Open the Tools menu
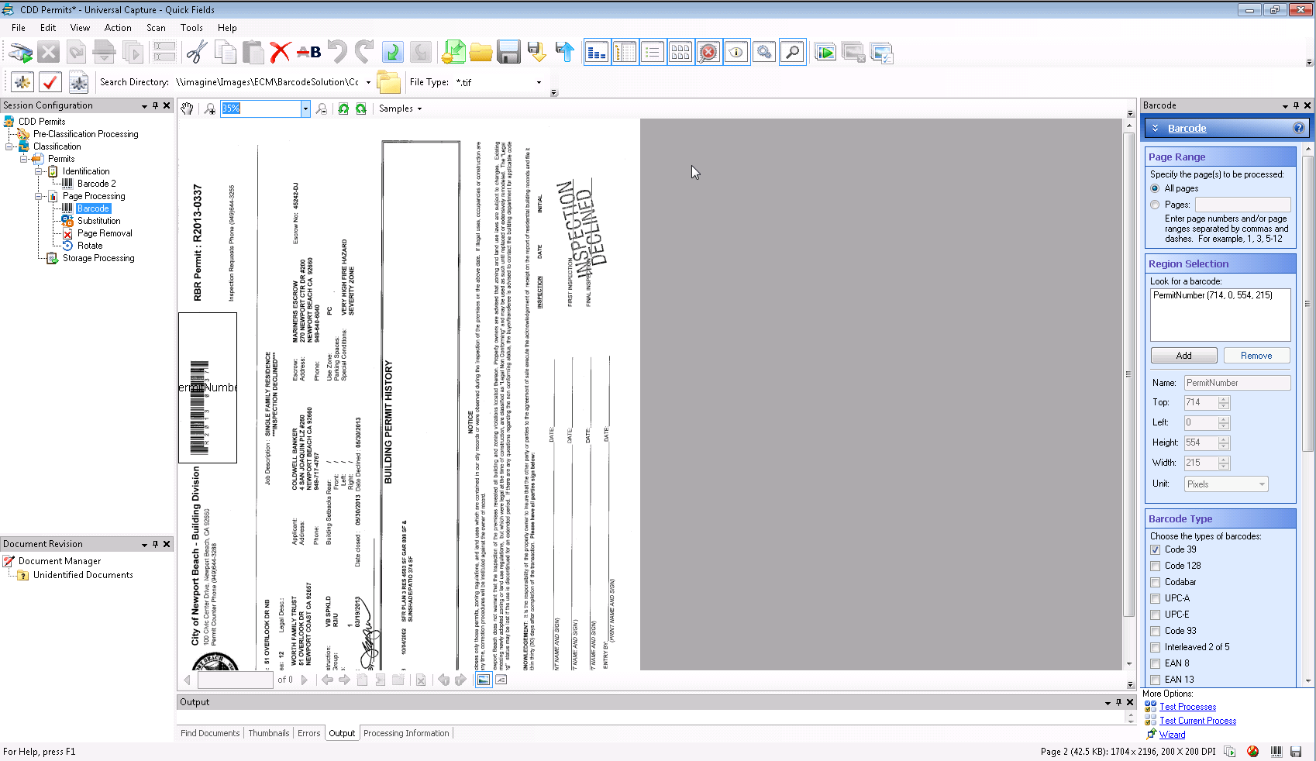The height and width of the screenshot is (761, 1316). pos(191,28)
